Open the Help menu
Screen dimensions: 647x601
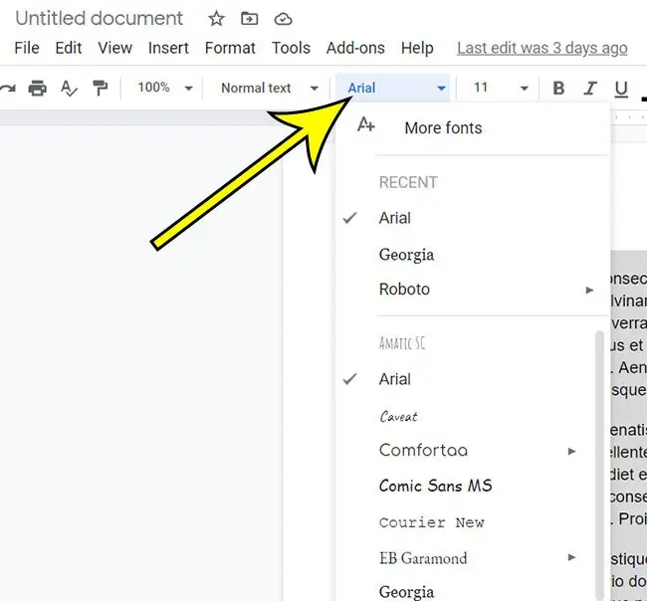tap(417, 48)
